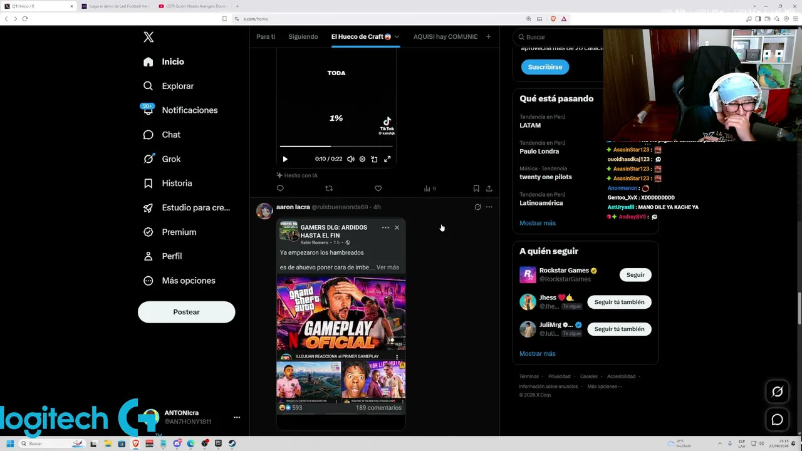Mute the video volume
The width and height of the screenshot is (802, 451).
(351, 159)
